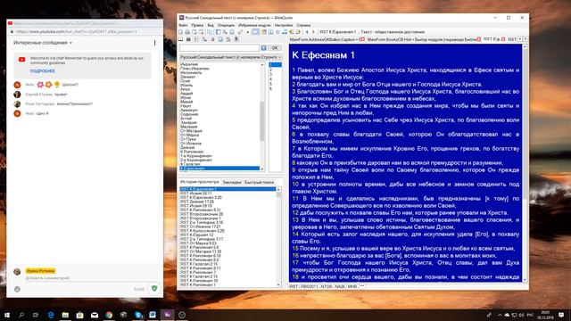Image resolution: width=571 pixels, height=321 pixels.
Task: Select К Римлянам in the book list
Action: point(192,152)
